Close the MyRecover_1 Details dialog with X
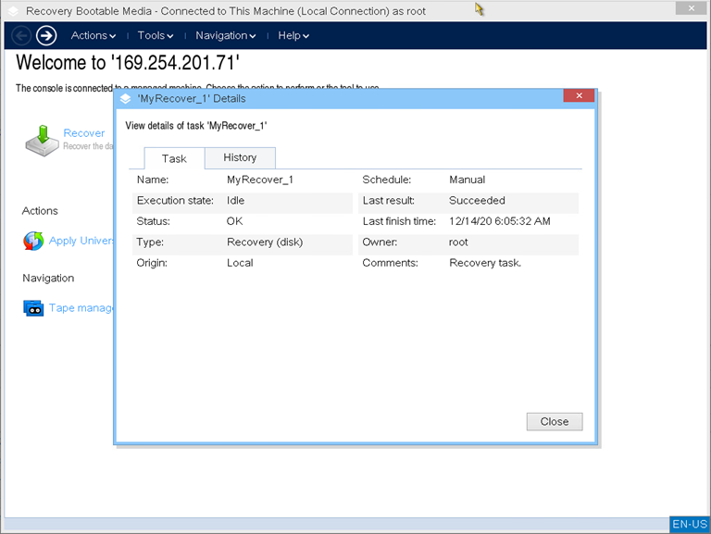Image resolution: width=711 pixels, height=534 pixels. pos(579,96)
